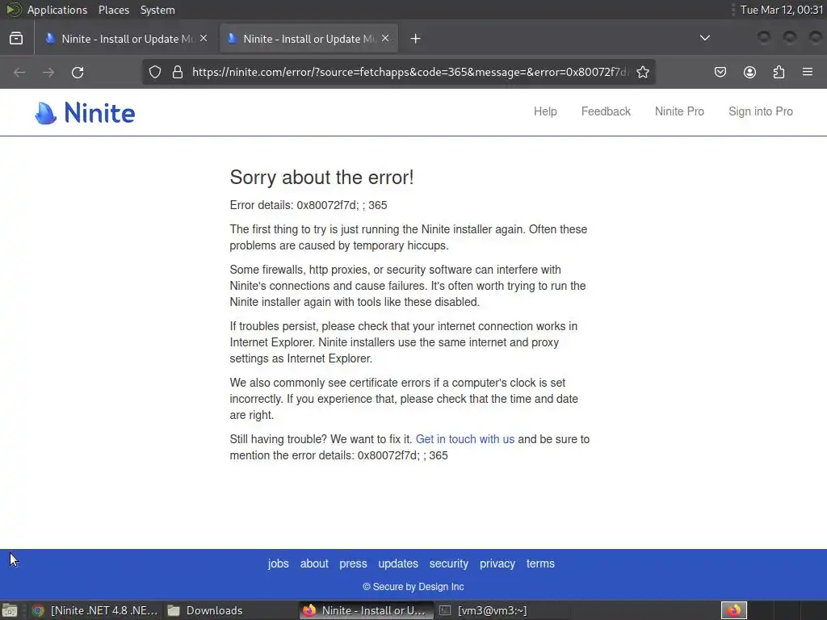The height and width of the screenshot is (620, 827).
Task: Open the about footer link
Action: point(314,563)
